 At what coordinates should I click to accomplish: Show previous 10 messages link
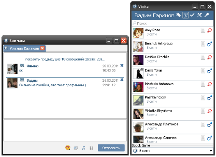pyautogui.click(x=65, y=59)
